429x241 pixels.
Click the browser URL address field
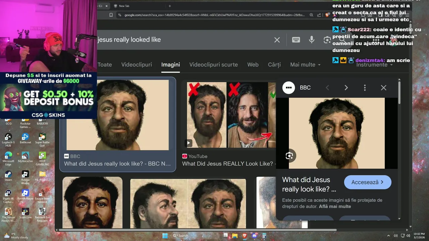214,15
